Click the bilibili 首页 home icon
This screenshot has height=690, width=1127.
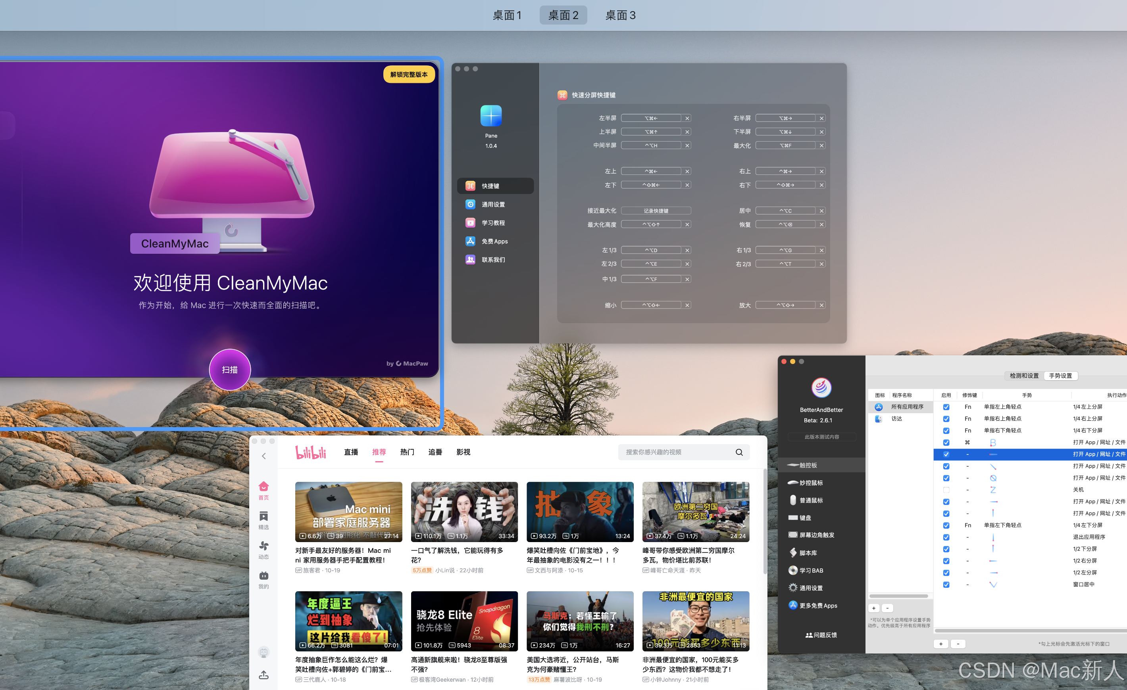pos(263,487)
